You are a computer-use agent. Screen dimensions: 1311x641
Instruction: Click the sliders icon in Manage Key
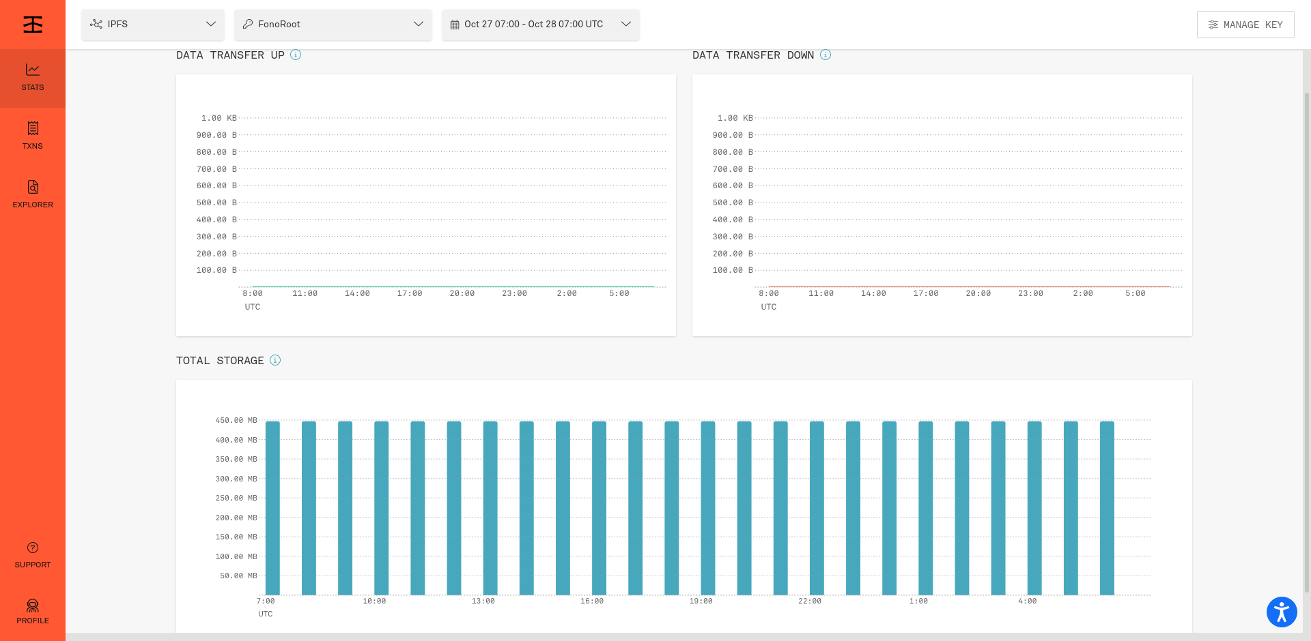1213,25
